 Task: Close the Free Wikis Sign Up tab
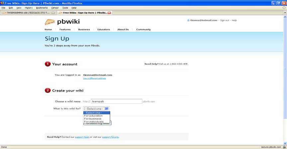click(109, 13)
